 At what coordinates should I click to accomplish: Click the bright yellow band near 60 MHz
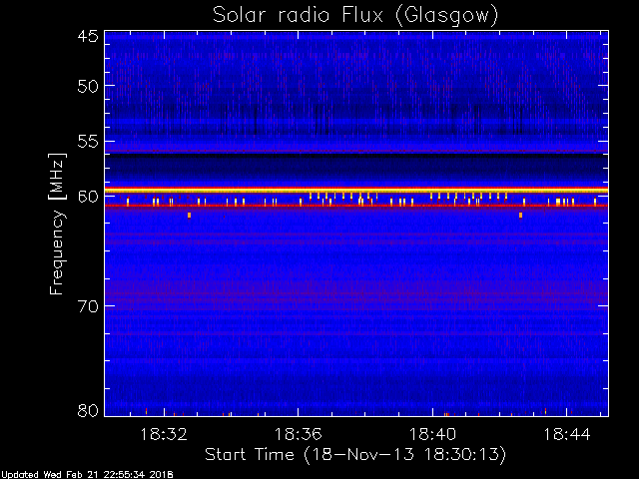pos(356,191)
